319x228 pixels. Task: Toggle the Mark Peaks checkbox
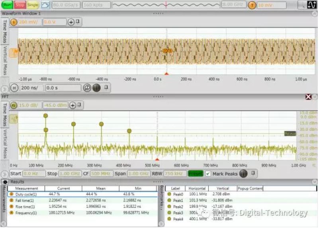(x=208, y=174)
